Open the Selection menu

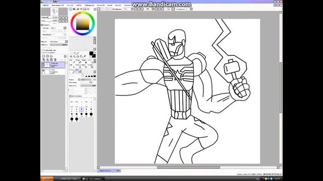point(89,5)
